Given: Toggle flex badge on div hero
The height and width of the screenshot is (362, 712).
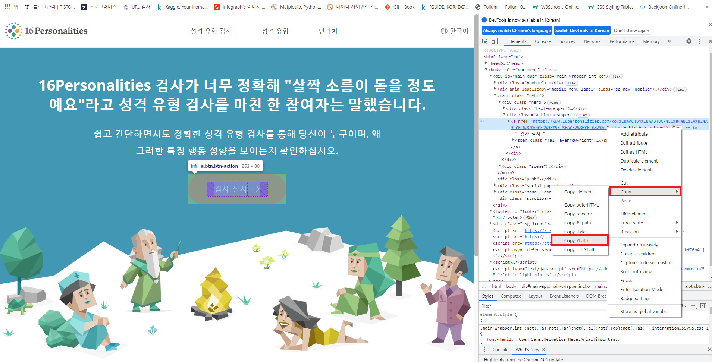Looking at the screenshot, I should pyautogui.click(x=554, y=102).
